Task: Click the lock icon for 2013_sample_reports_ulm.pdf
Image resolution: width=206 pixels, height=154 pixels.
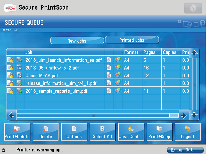Action: tap(10, 91)
